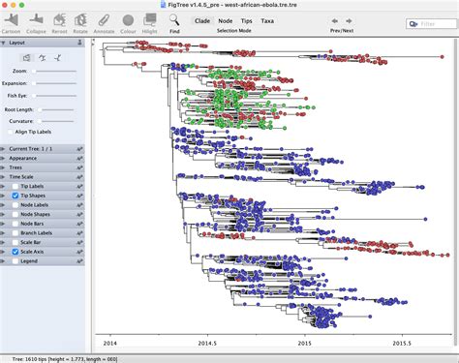This screenshot has width=459, height=363.
Task: Click Curvature slider
Action: click(x=55, y=121)
